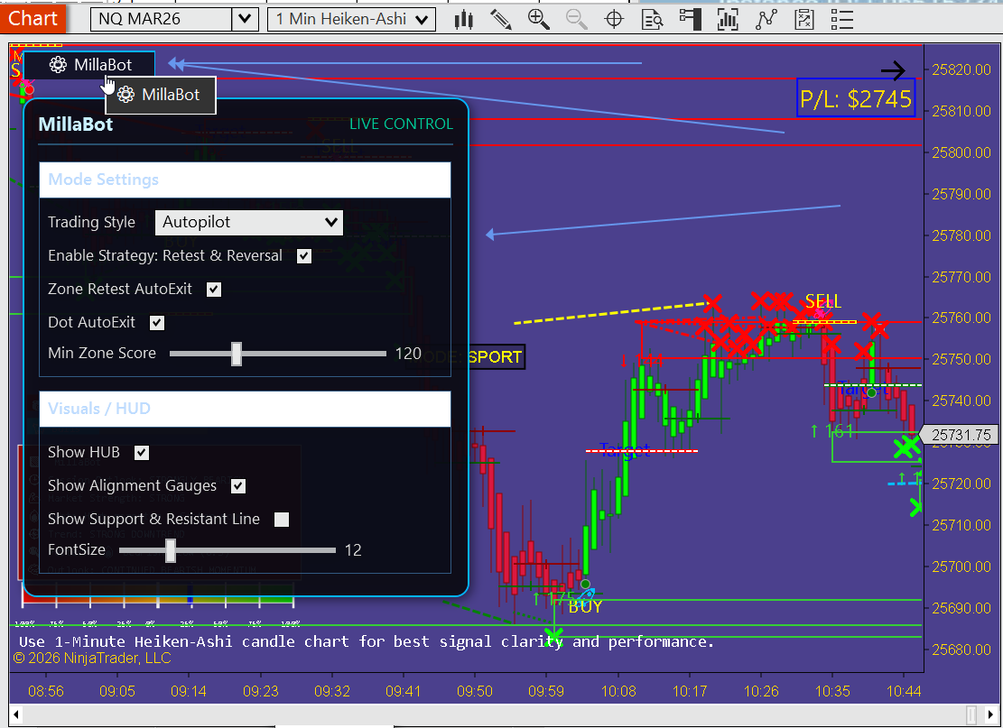
Task: Uncheck Zone Retest AutoExit
Action: coord(213,290)
